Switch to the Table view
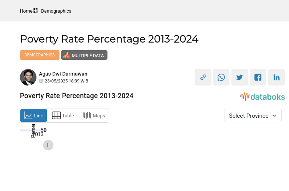Viewport: 289px width, 191px height. click(63, 115)
